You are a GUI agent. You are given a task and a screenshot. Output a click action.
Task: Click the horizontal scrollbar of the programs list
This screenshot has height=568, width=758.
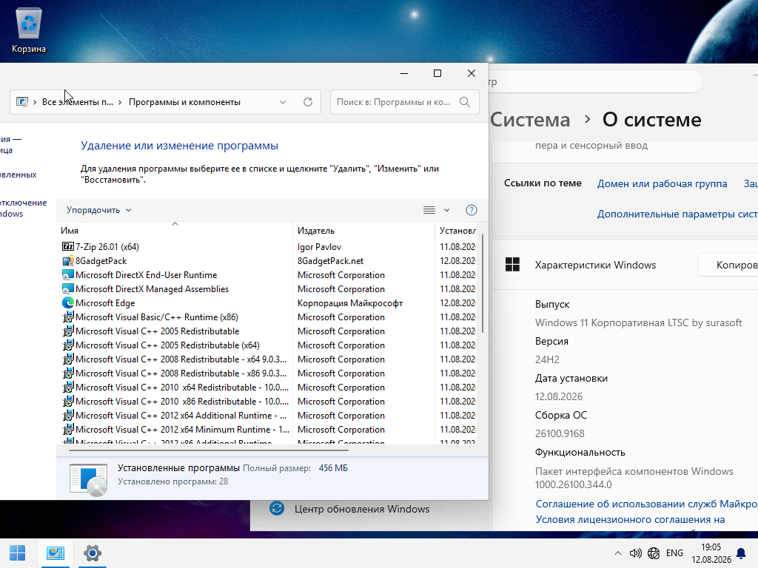click(208, 450)
